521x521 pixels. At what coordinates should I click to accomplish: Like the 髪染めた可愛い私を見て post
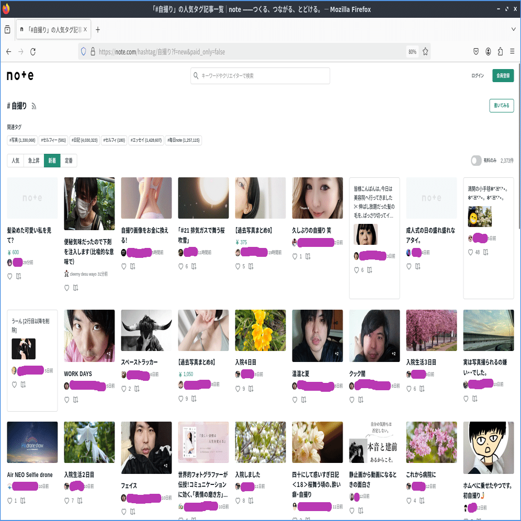(9, 276)
